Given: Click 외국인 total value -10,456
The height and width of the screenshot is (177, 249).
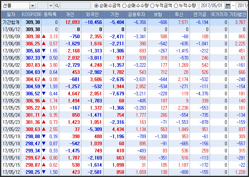Looking at the screenshot, I should tap(94, 22).
